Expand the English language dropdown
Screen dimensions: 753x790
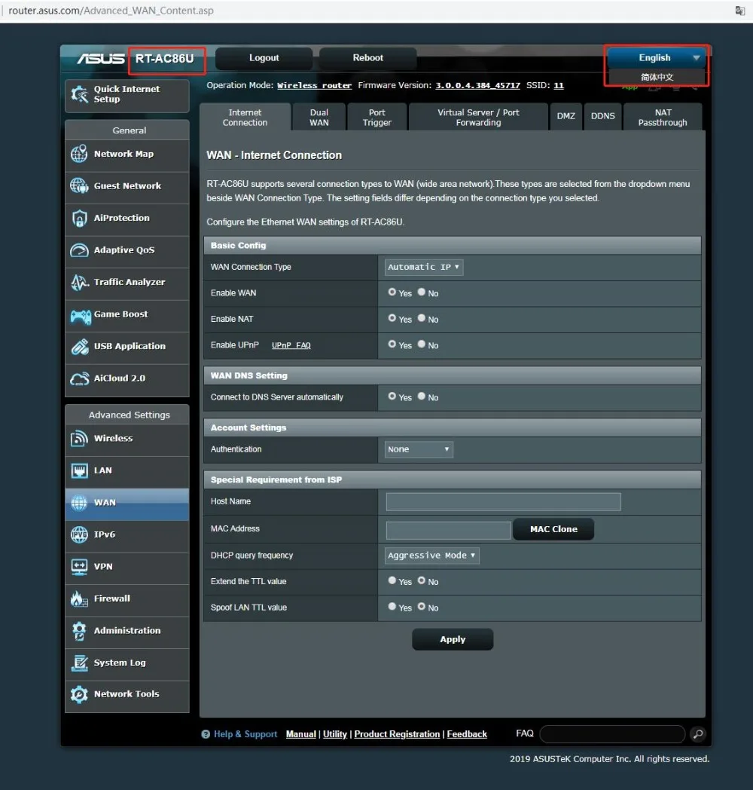[x=657, y=58]
